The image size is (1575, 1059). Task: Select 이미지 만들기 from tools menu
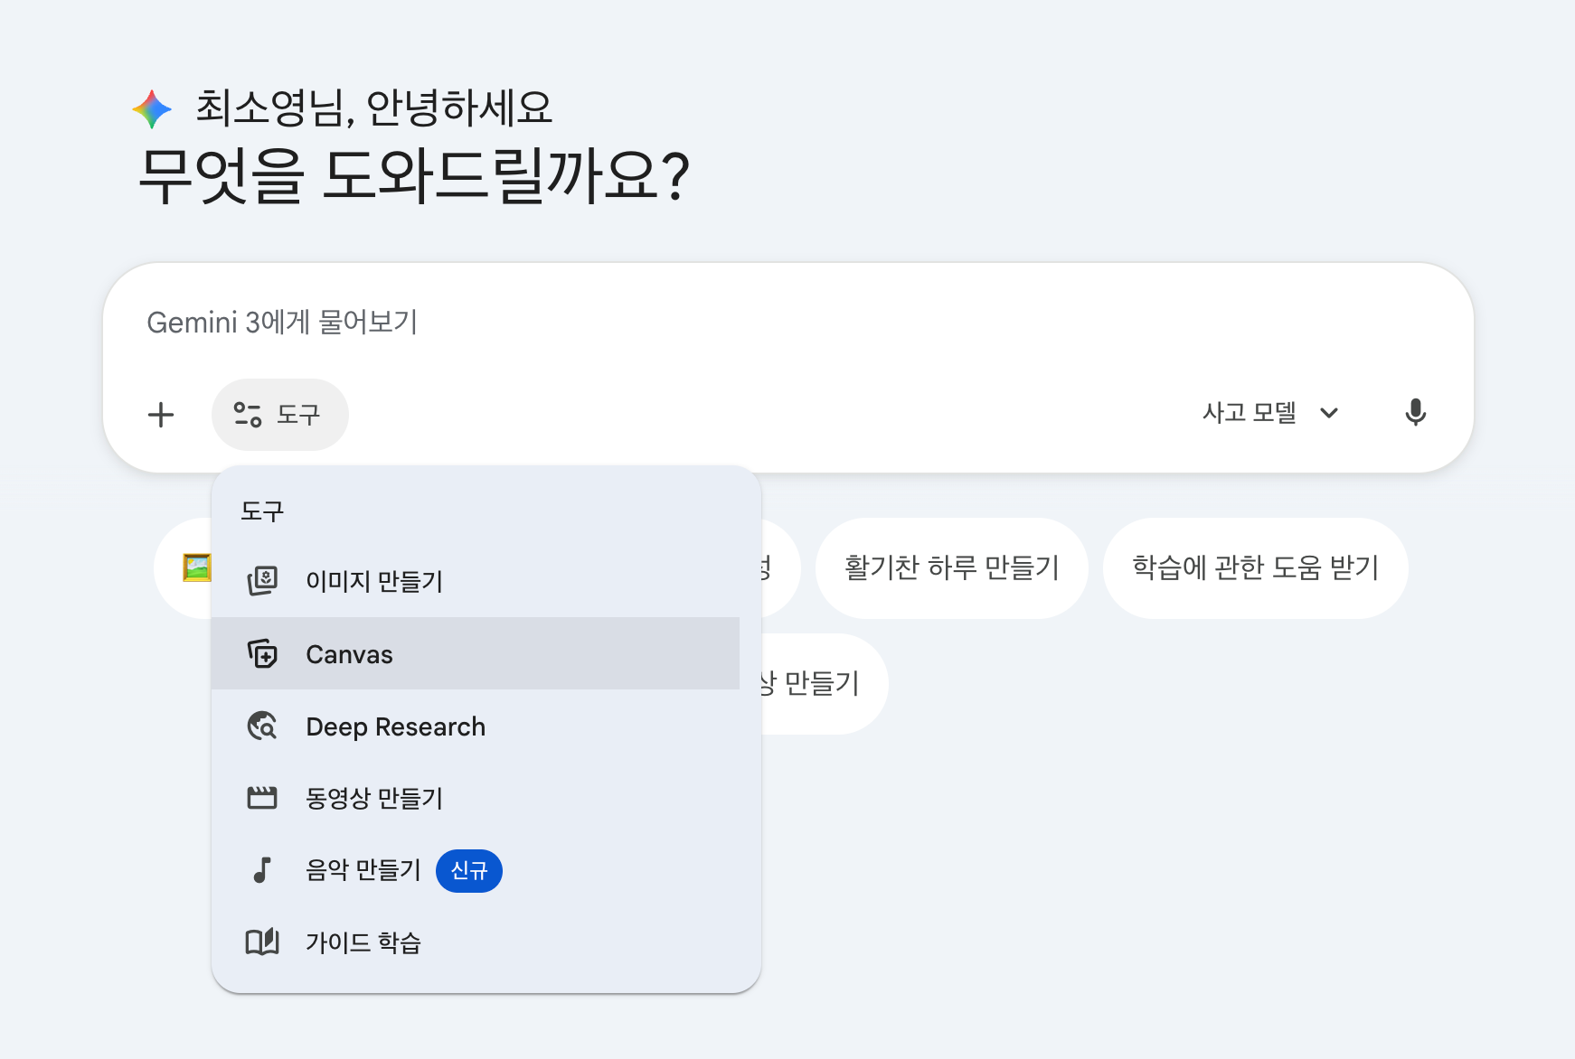374,581
